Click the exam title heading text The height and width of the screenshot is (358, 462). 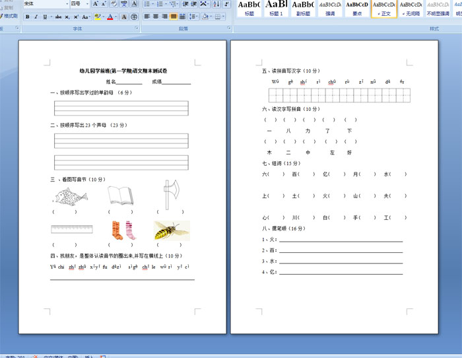[x=123, y=71]
